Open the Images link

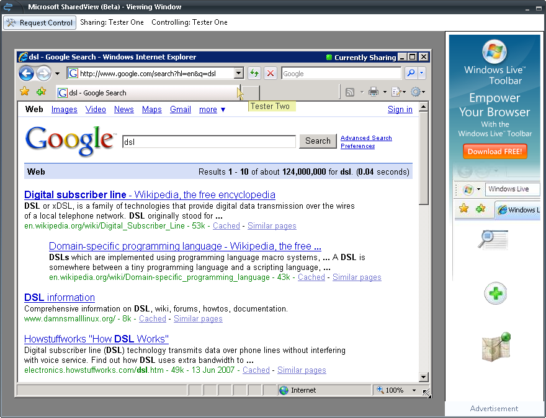click(x=64, y=110)
